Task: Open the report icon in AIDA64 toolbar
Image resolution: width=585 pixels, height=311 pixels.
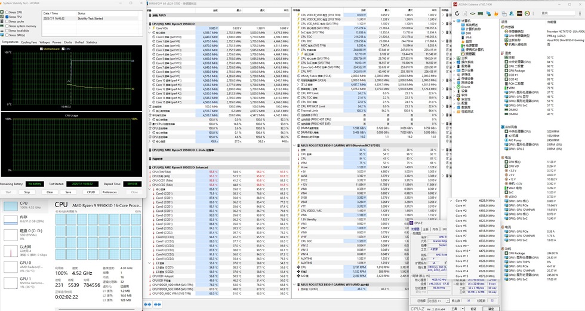Action: [466, 13]
